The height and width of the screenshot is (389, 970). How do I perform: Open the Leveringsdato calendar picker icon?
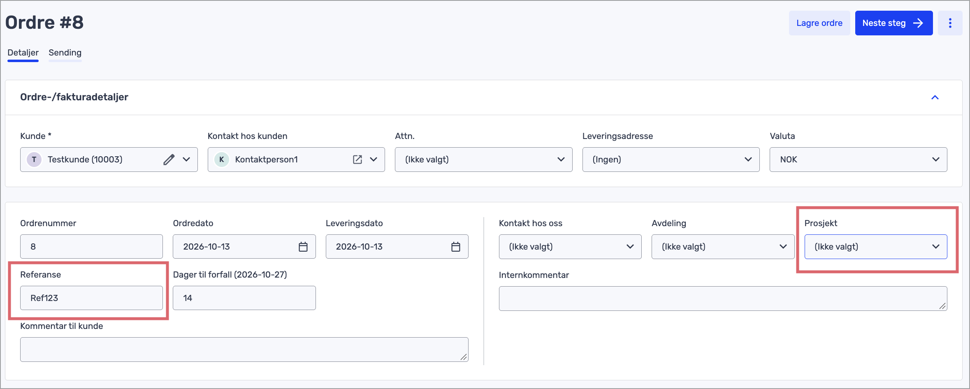click(x=456, y=247)
